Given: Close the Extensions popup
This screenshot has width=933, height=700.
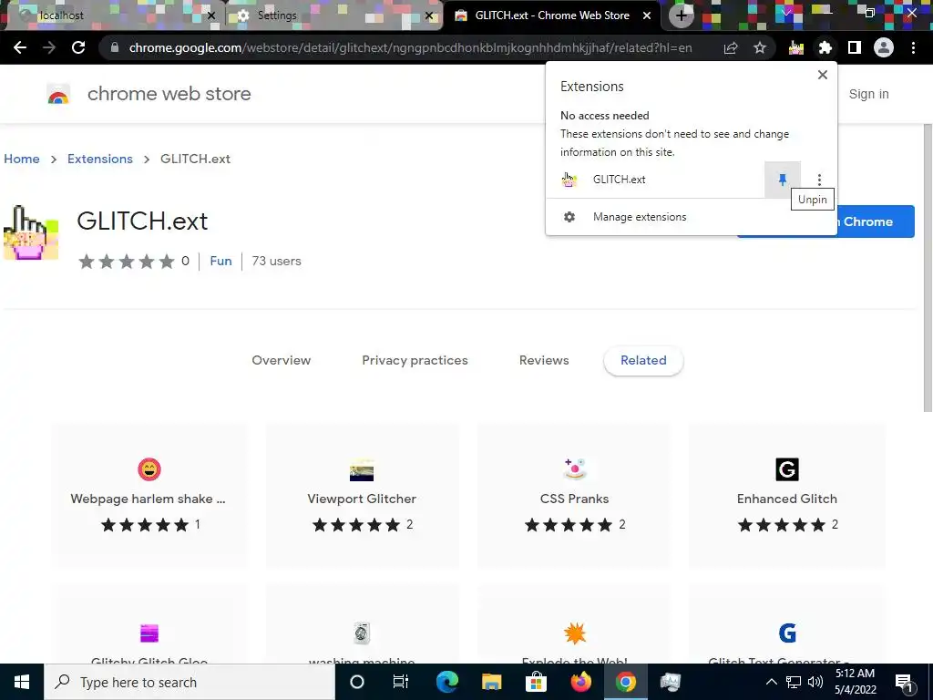Looking at the screenshot, I should tap(823, 75).
